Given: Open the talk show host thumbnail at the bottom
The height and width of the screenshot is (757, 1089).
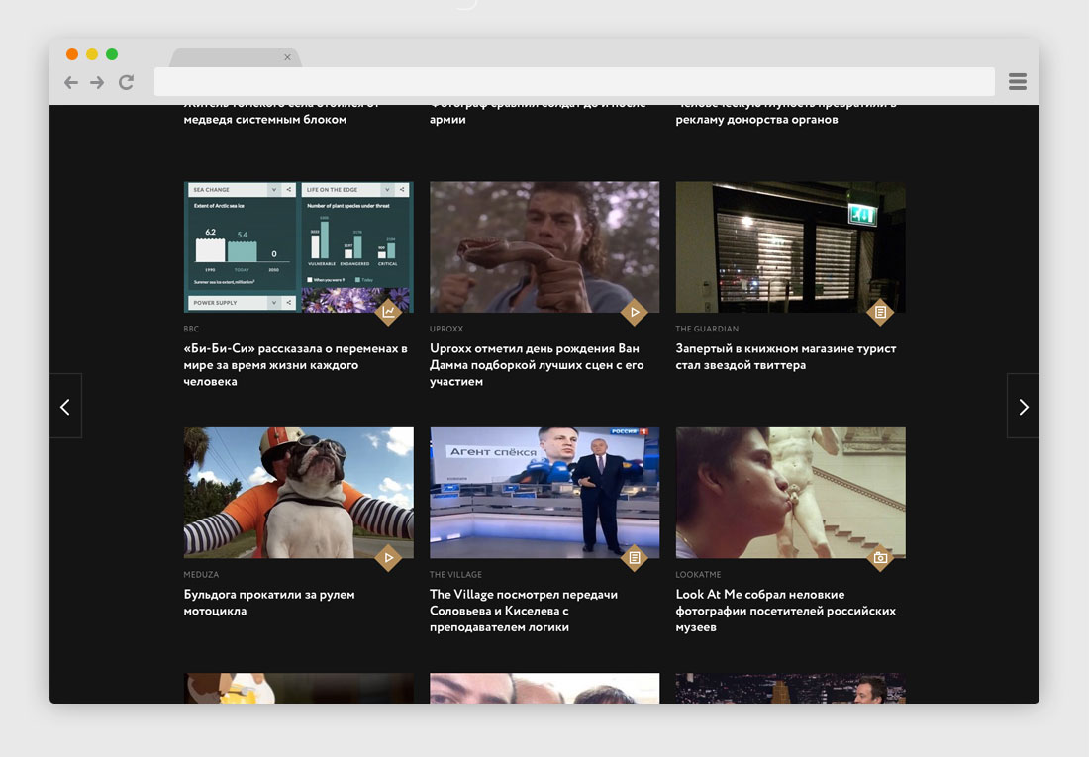Looking at the screenshot, I should click(790, 689).
